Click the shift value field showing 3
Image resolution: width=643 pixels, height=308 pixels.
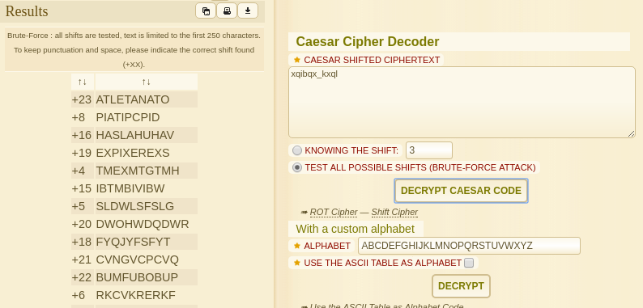(429, 150)
